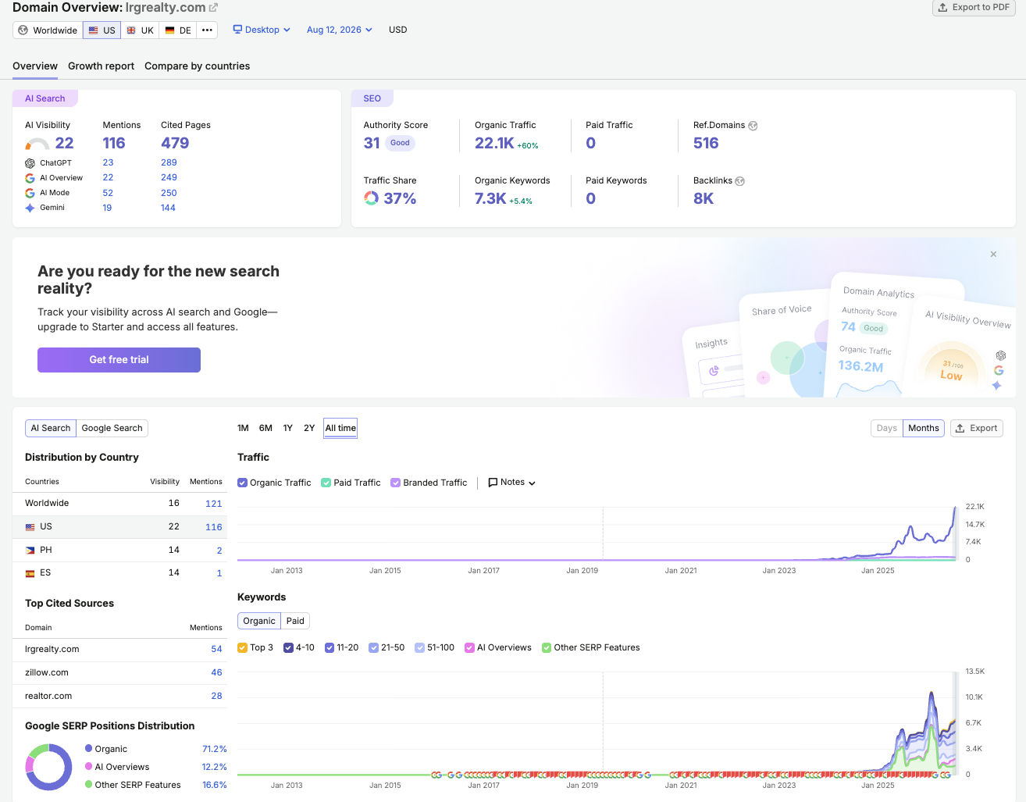The image size is (1026, 802).
Task: Open the lrgrealty.com external link icon
Action: [213, 8]
